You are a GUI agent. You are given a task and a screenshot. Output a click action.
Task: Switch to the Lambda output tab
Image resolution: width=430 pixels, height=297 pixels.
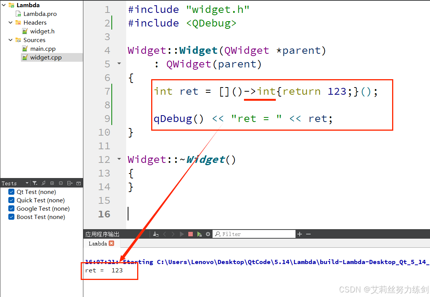pyautogui.click(x=98, y=244)
